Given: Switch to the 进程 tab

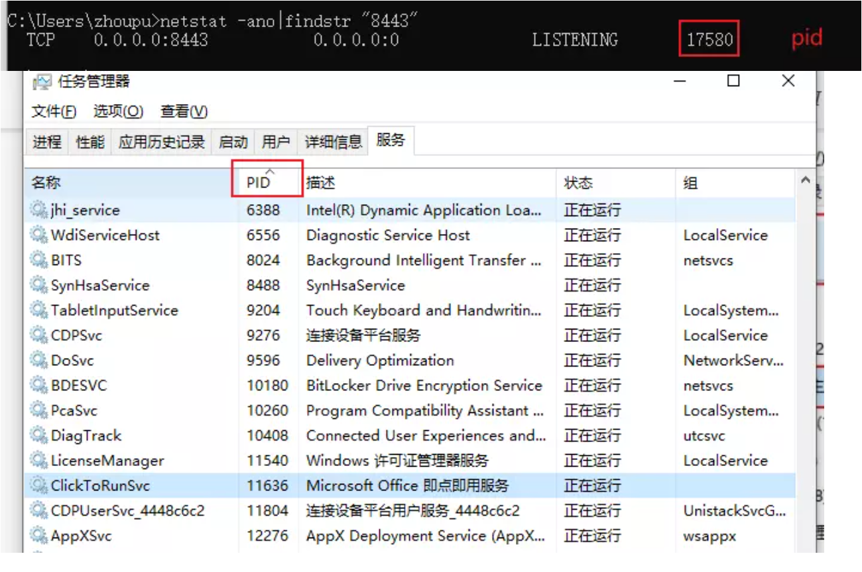Looking at the screenshot, I should 47,142.
